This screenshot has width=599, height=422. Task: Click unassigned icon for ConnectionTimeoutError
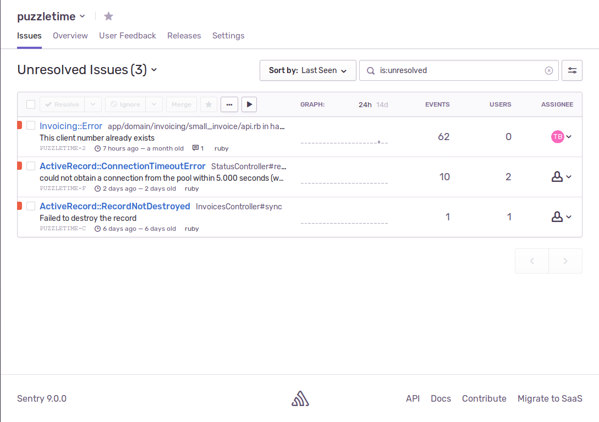[557, 177]
